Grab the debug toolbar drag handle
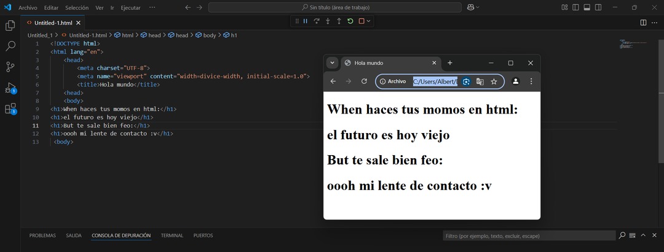This screenshot has height=252, width=664. 297,21
